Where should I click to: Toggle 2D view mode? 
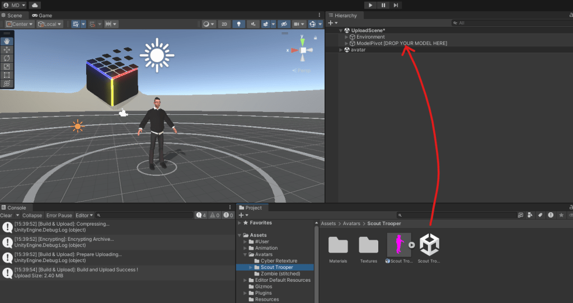point(224,24)
